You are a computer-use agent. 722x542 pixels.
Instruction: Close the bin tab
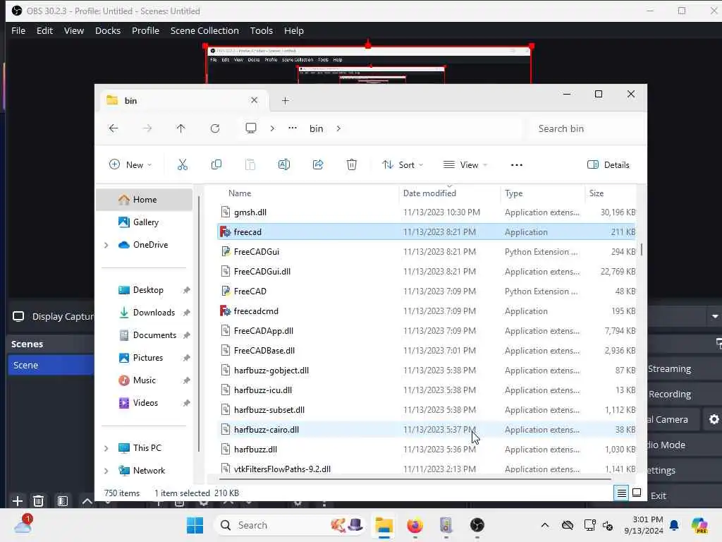click(x=254, y=100)
